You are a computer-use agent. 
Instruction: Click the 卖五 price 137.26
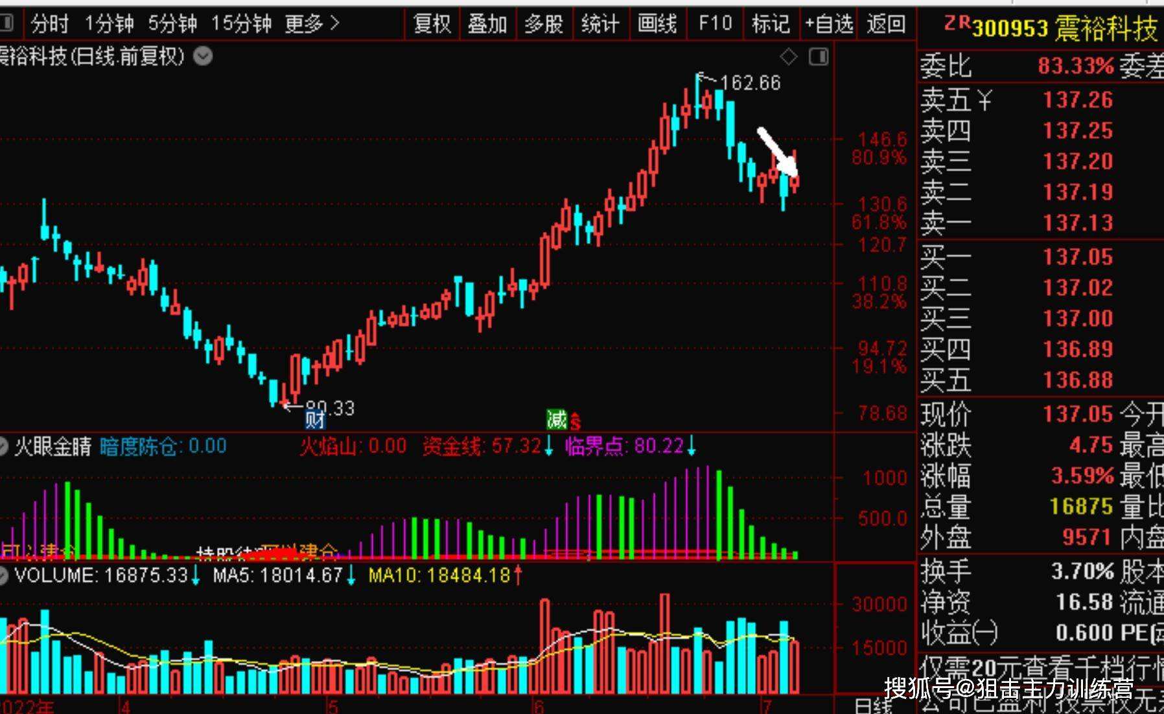tap(1078, 100)
